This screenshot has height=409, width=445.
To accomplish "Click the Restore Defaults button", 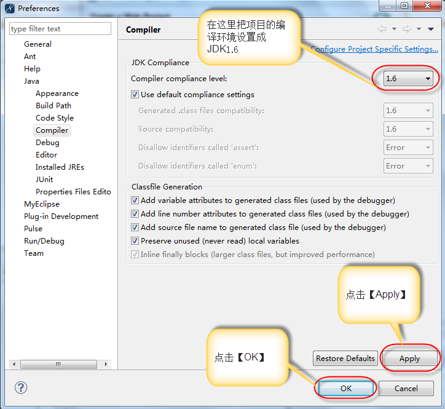I will point(345,358).
